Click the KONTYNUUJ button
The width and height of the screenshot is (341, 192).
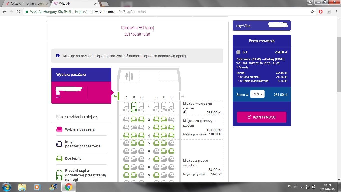[262, 117]
